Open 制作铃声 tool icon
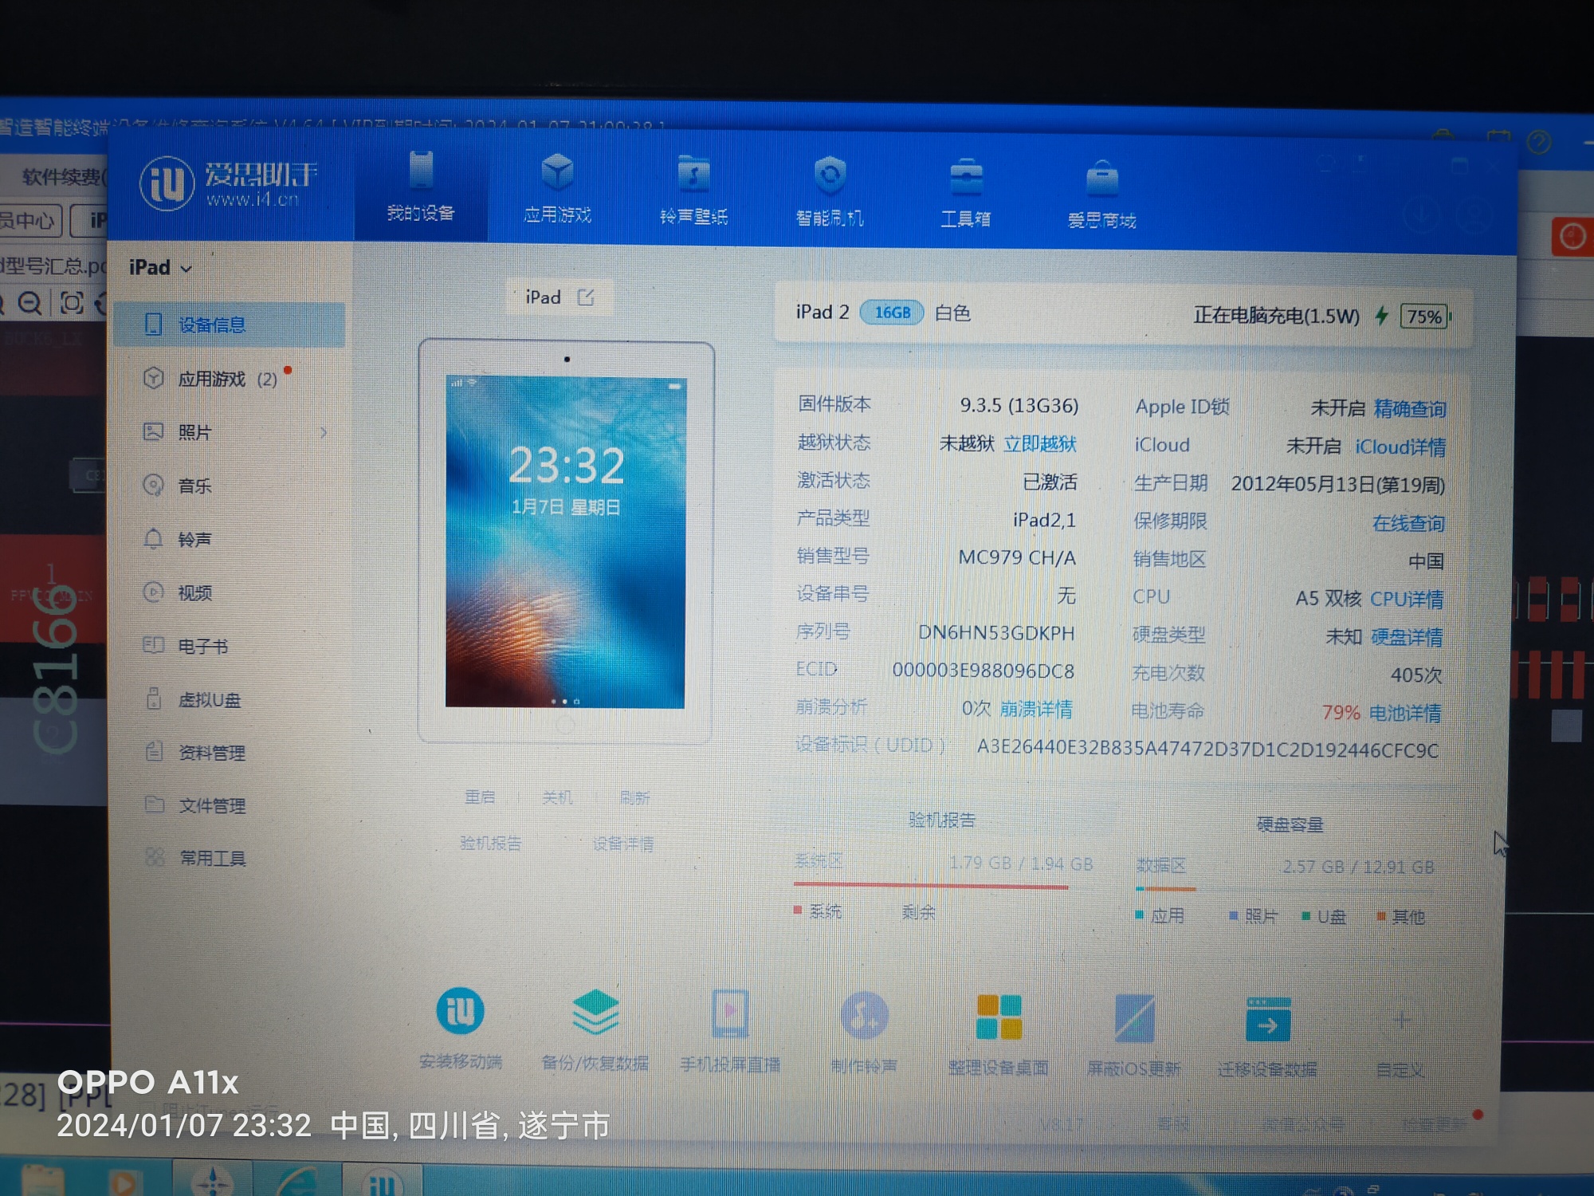 pos(864,1015)
